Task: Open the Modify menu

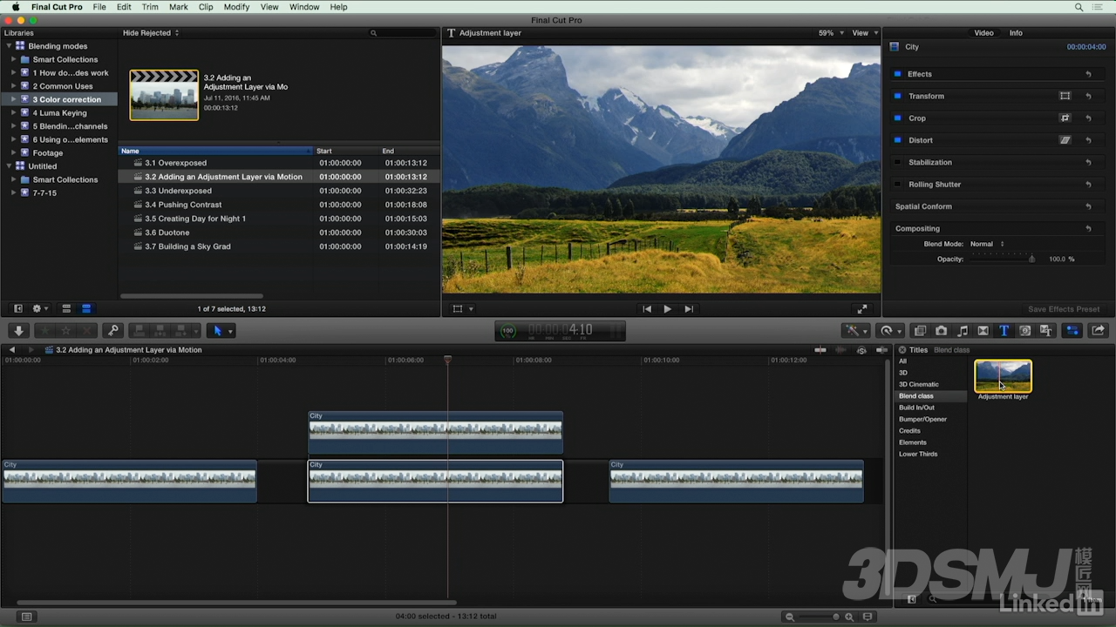Action: click(x=236, y=7)
